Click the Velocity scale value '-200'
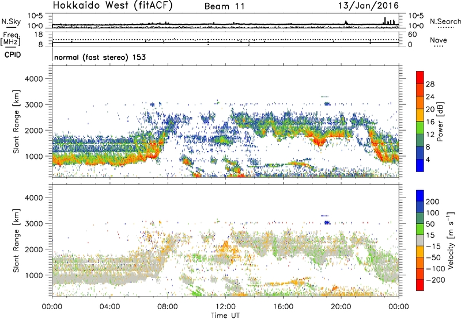Viewport: 461px width, 319px height. [436, 280]
